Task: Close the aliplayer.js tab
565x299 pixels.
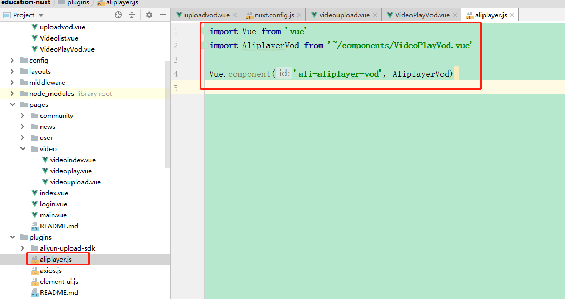Action: (x=512, y=15)
